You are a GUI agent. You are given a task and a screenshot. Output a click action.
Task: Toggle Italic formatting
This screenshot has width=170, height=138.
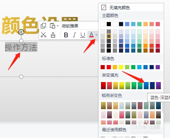pos(74,35)
